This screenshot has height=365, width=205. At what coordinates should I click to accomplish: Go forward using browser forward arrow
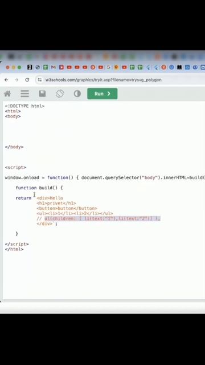pyautogui.click(x=17, y=80)
